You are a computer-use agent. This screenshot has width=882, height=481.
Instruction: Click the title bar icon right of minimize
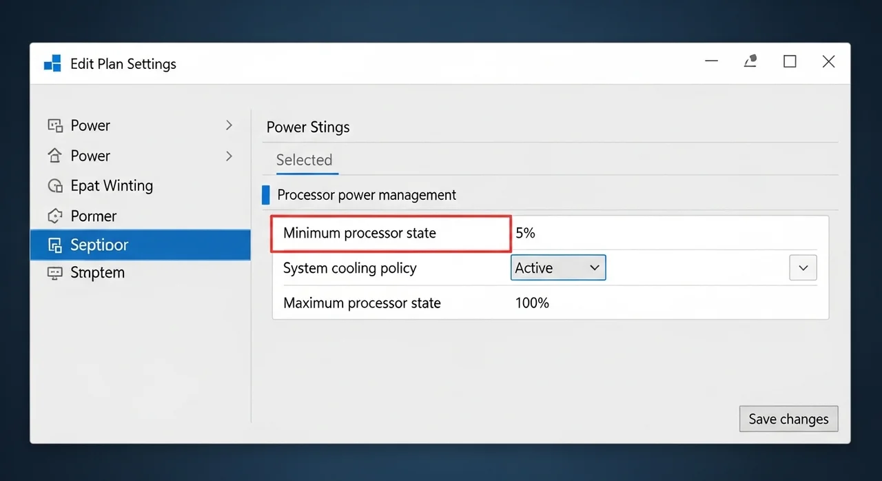751,62
